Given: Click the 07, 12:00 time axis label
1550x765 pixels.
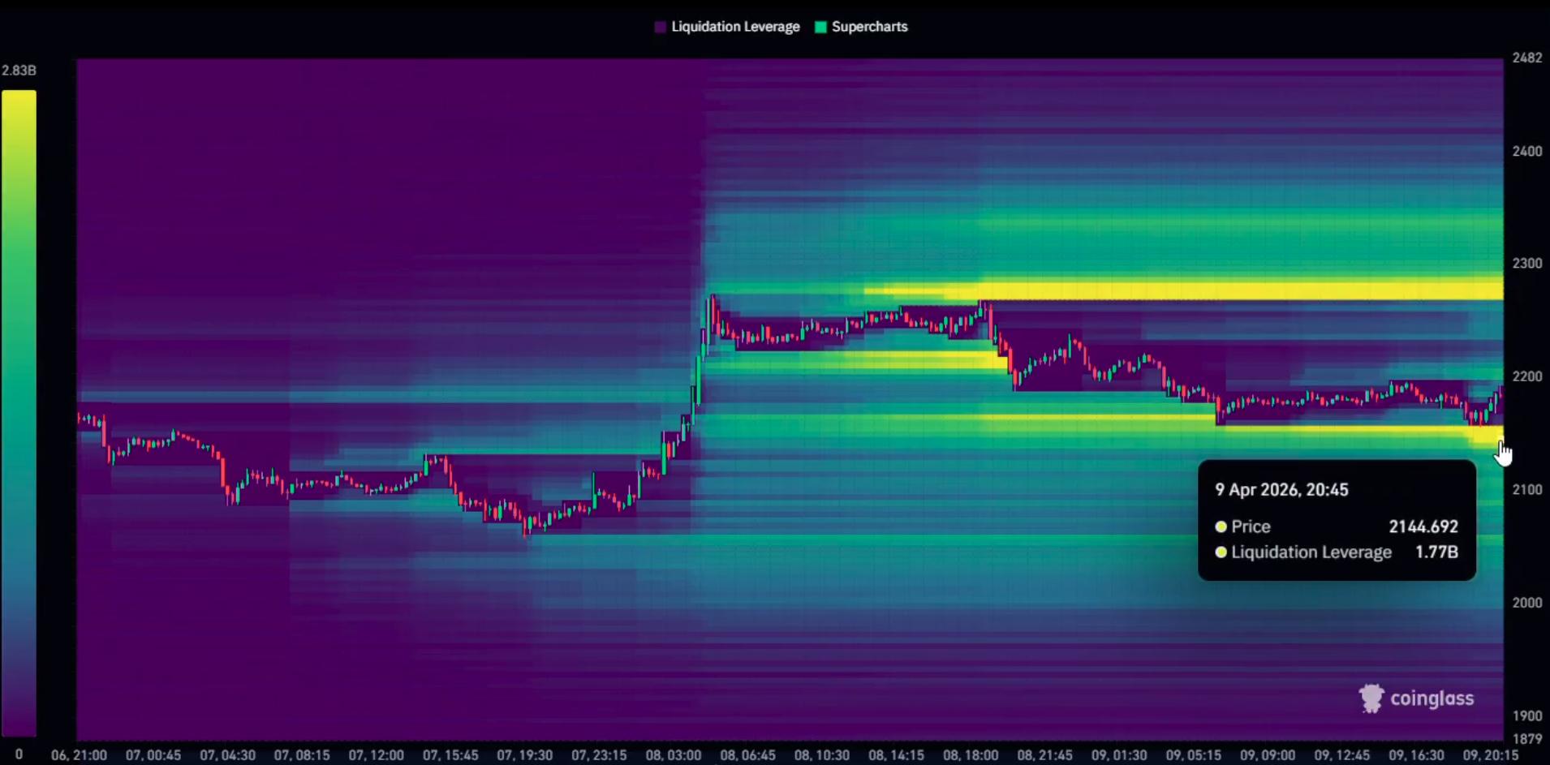Looking at the screenshot, I should click(376, 755).
